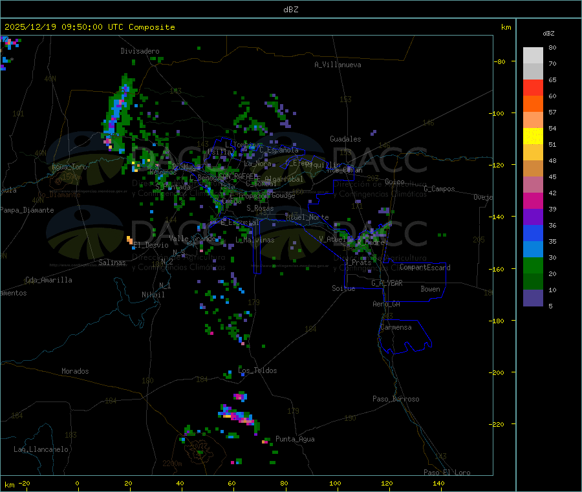
Task: Click the 'G_ALVEAR' map label
Action: tap(387, 283)
